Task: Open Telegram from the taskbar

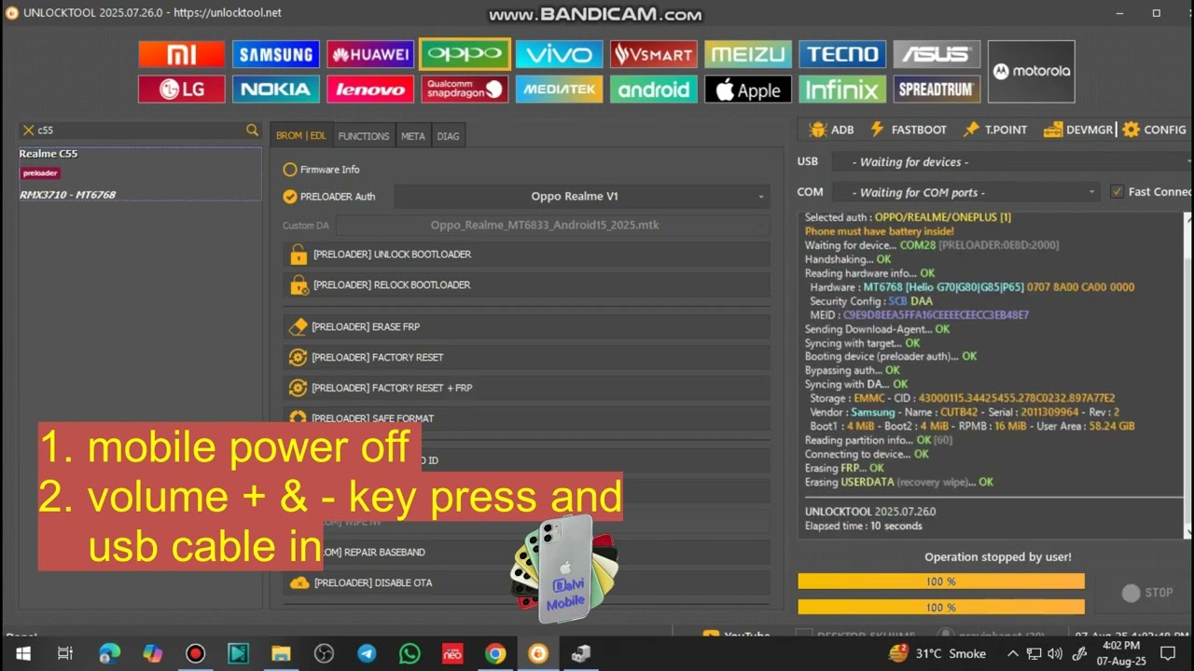Action: (367, 653)
